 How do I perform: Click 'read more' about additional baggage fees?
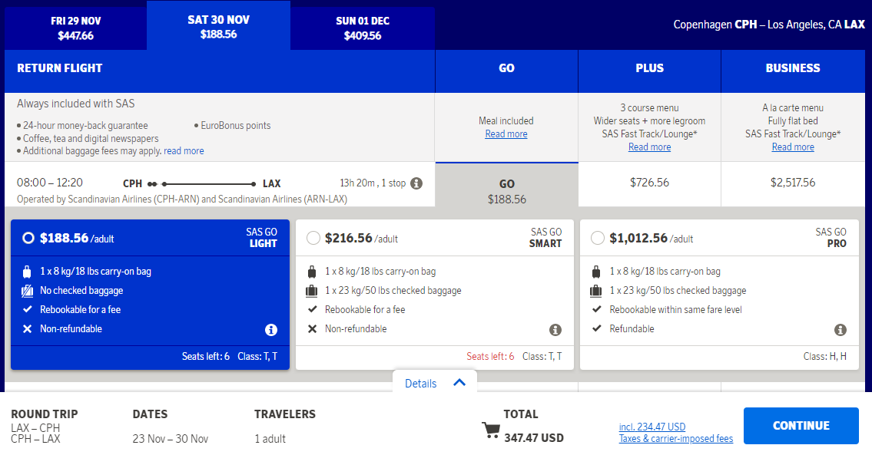(184, 151)
